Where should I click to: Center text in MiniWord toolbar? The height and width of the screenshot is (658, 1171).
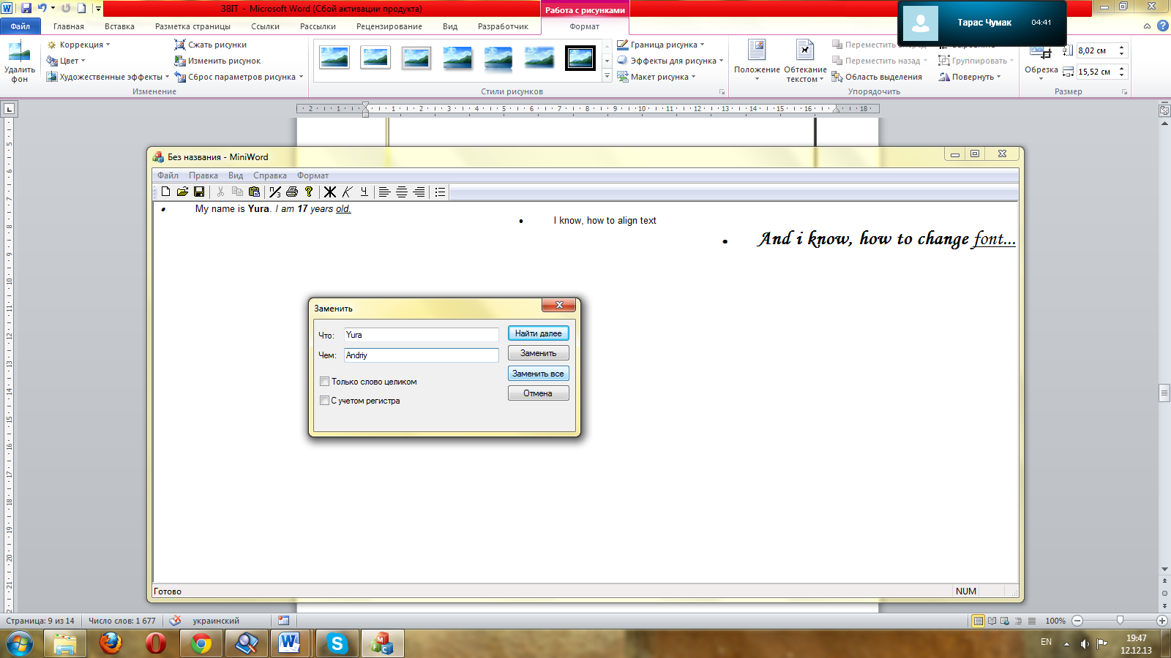[402, 192]
